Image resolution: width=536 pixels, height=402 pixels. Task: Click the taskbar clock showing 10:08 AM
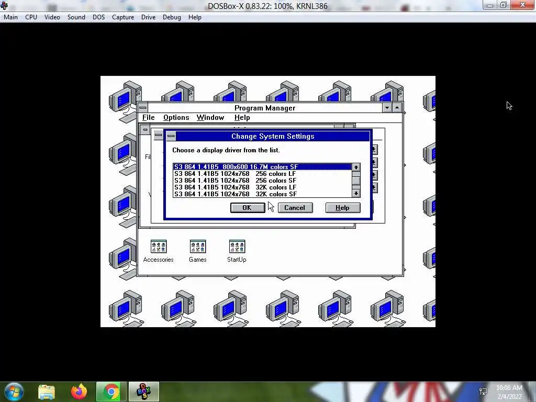click(x=509, y=392)
